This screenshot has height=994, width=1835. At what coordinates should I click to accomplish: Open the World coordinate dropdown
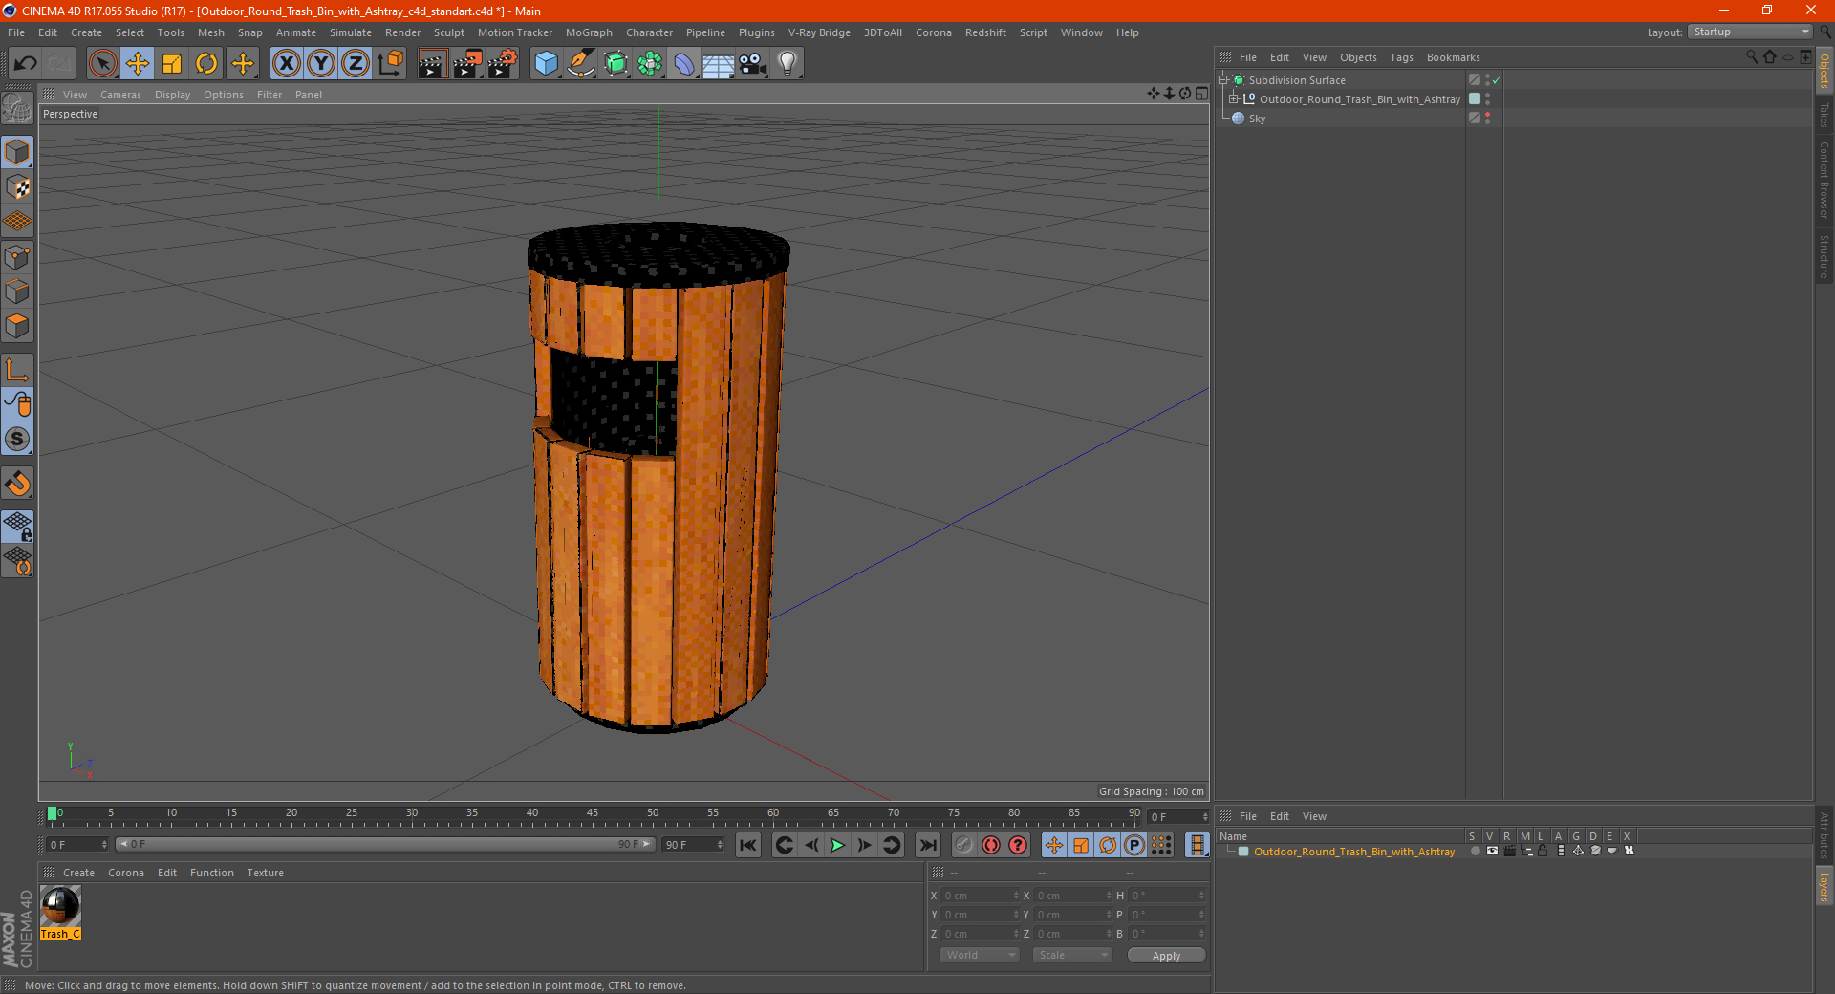point(980,955)
